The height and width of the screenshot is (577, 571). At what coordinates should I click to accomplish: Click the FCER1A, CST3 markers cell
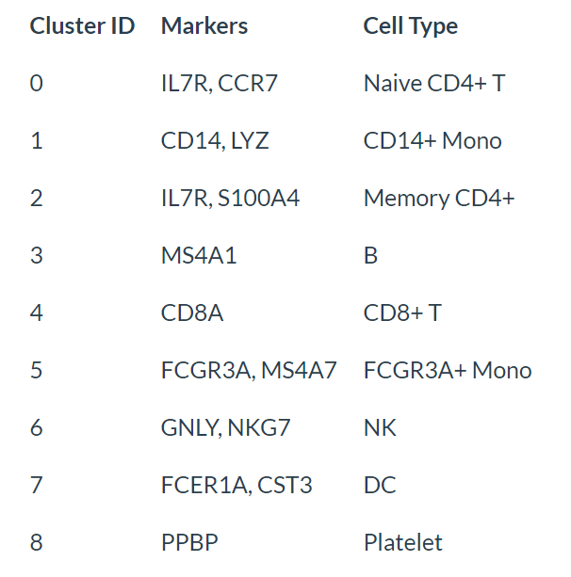click(x=237, y=485)
